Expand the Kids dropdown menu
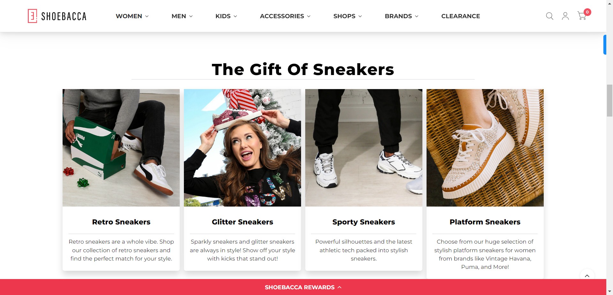Viewport: 613px width, 295px height. point(226,16)
